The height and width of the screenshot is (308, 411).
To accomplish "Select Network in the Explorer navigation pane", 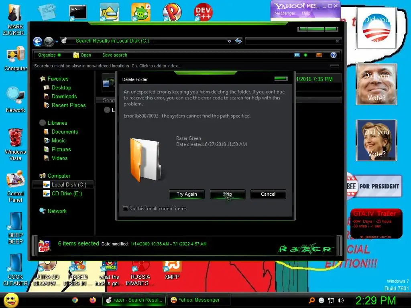I will coord(57,211).
